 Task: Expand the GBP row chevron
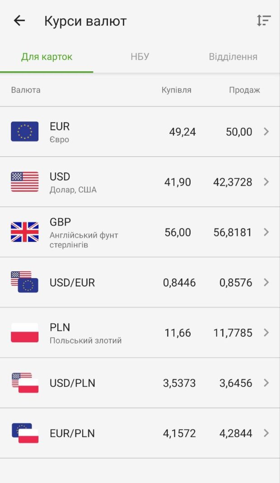(x=266, y=232)
